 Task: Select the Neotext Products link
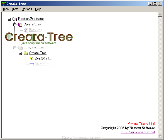pyautogui.click(x=31, y=19)
